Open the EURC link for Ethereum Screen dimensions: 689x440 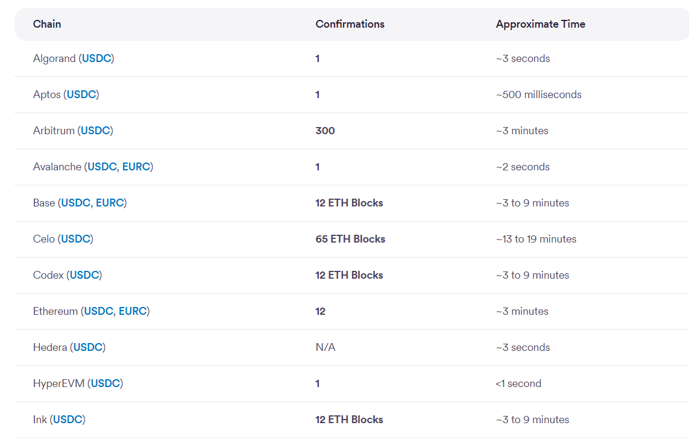coord(134,311)
